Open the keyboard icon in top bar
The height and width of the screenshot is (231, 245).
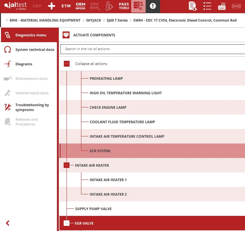pyautogui.click(x=222, y=6)
